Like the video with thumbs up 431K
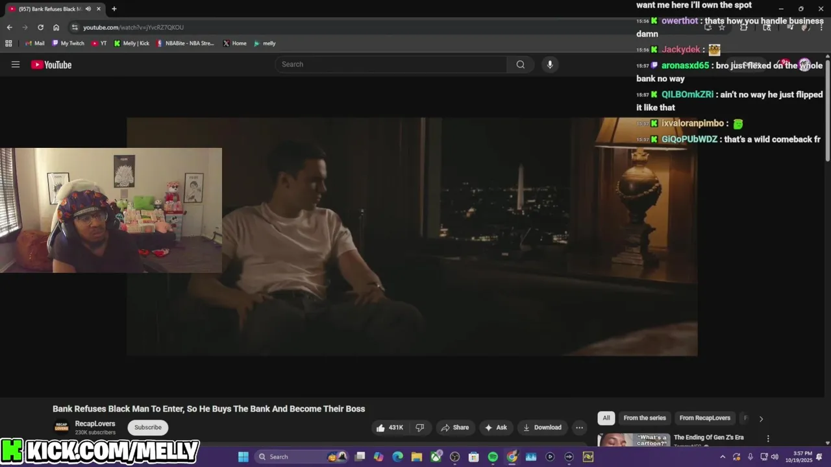Image resolution: width=831 pixels, height=467 pixels. pyautogui.click(x=390, y=427)
